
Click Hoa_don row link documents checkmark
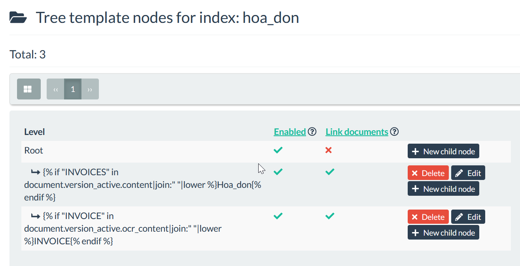click(x=330, y=172)
